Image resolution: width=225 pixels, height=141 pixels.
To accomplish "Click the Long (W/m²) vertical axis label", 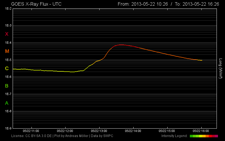I will tap(221, 69).
